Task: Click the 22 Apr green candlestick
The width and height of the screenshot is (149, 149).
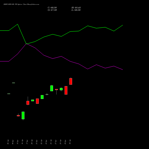Action: 42,97
